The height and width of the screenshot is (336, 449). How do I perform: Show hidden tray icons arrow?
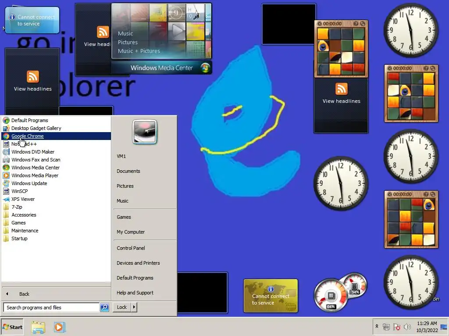coord(377,326)
